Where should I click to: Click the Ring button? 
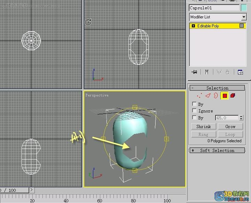pyautogui.click(x=203, y=134)
